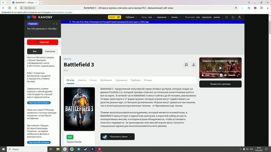
Task: Click the Редакция badge in sidebar
Action: point(33,24)
